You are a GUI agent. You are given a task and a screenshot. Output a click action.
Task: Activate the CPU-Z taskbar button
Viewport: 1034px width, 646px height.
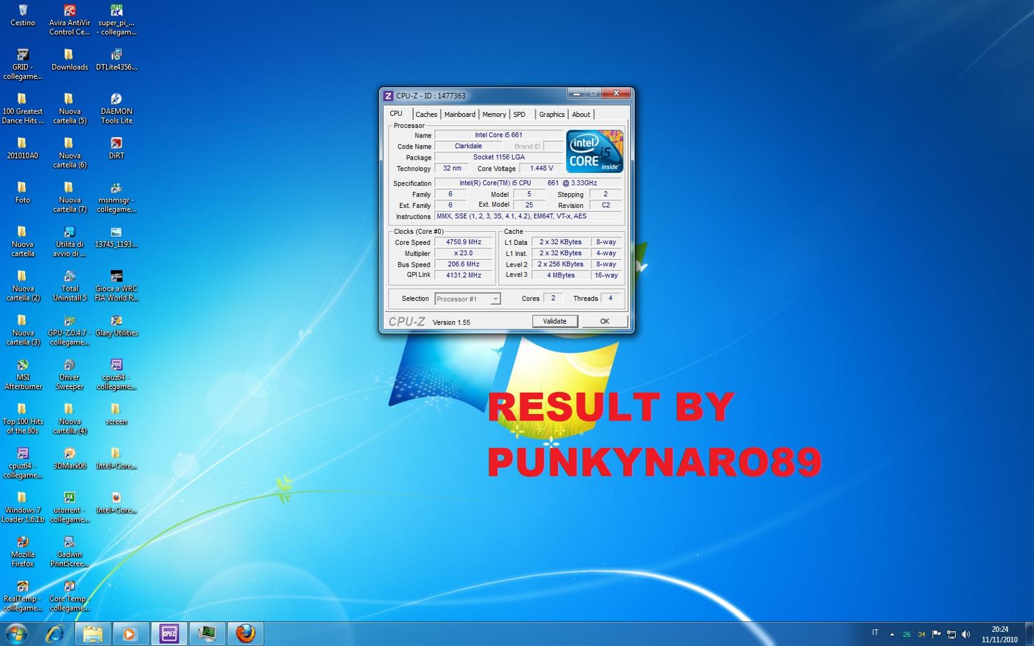[x=169, y=634]
